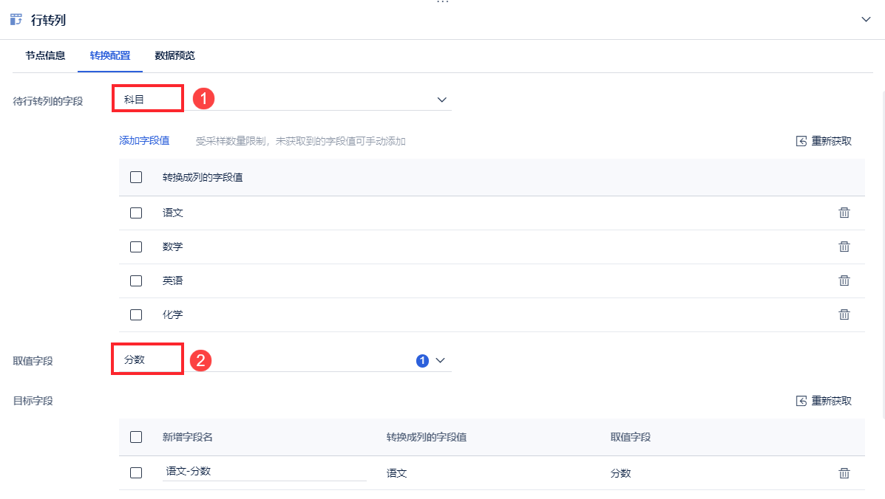Select the 转换配置 tab
The height and width of the screenshot is (499, 885).
[x=110, y=55]
